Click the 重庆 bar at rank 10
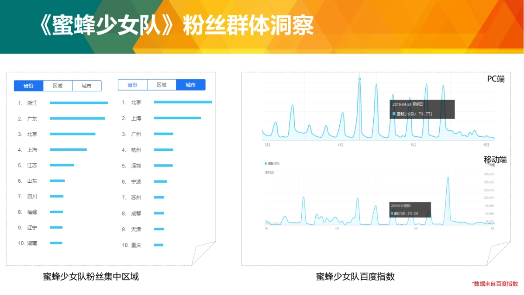 point(159,245)
